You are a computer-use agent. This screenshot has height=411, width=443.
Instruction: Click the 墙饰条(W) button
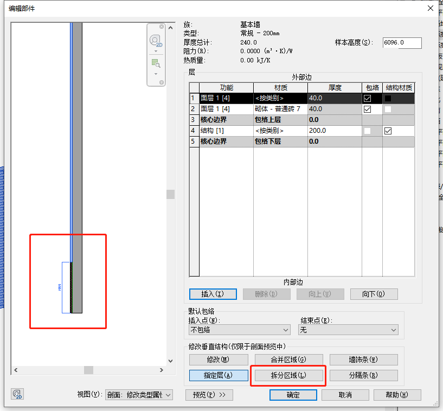pos(364,359)
